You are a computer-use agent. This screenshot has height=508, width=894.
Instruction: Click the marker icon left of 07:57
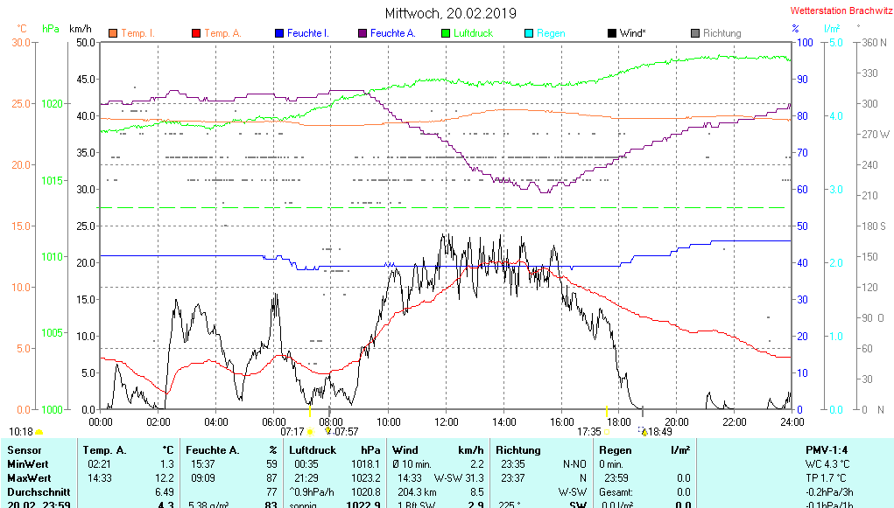pyautogui.click(x=328, y=431)
